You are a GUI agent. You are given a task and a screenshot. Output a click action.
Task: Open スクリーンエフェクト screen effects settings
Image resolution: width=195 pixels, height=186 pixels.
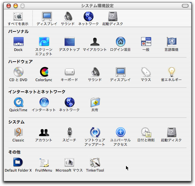(44, 42)
